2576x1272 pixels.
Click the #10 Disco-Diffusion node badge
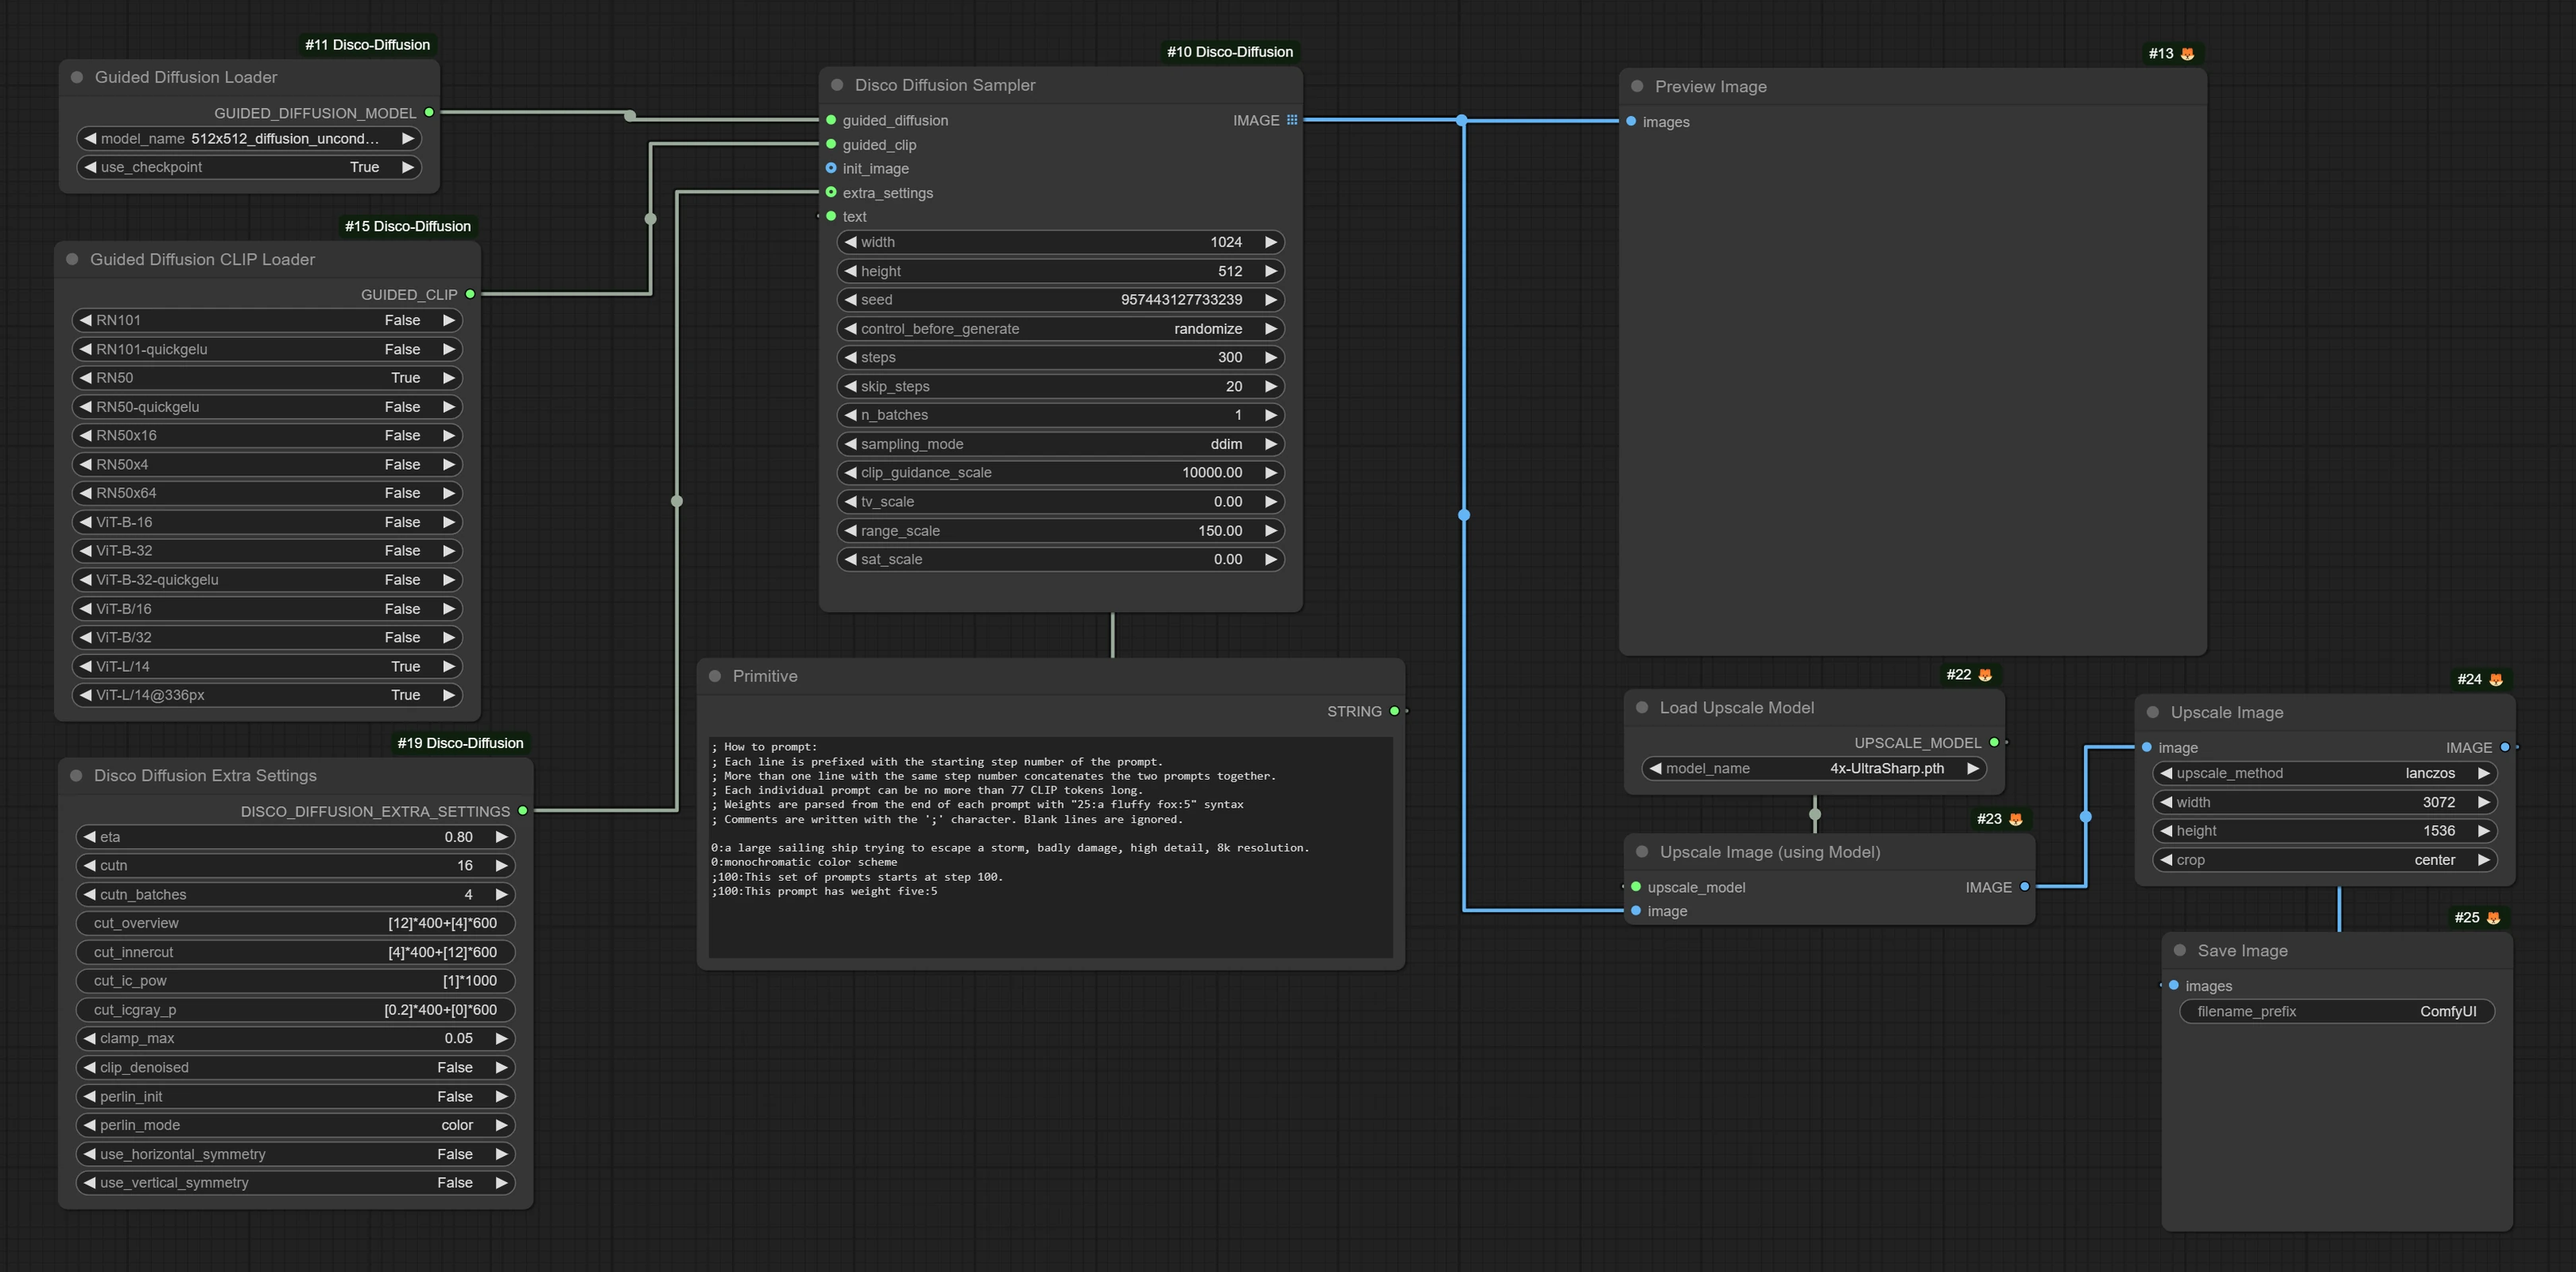(1229, 52)
